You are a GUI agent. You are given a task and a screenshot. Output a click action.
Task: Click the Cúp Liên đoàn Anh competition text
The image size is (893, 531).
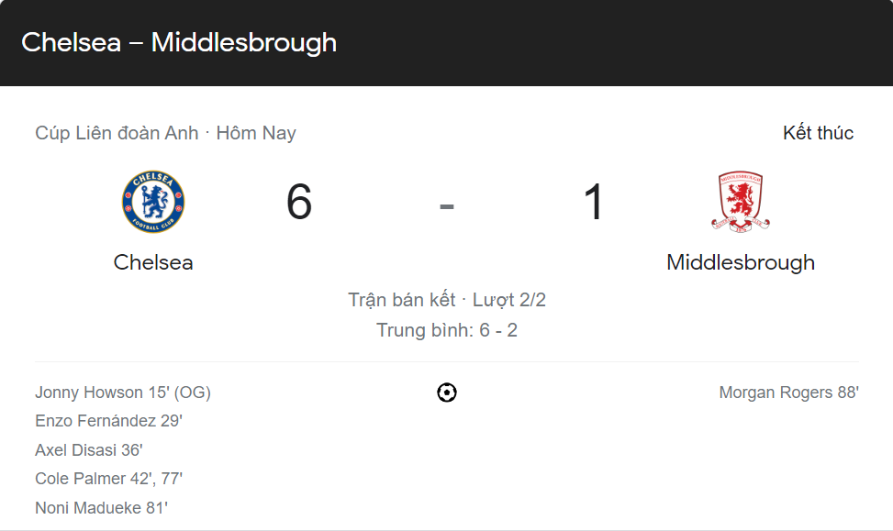[x=117, y=133]
